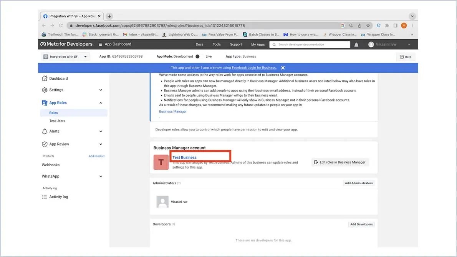
Task: Expand the WhatsApp chevron
Action: point(101,176)
